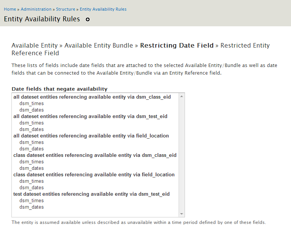
Task: Click the list box scroll up arrow
Action: tap(182, 96)
